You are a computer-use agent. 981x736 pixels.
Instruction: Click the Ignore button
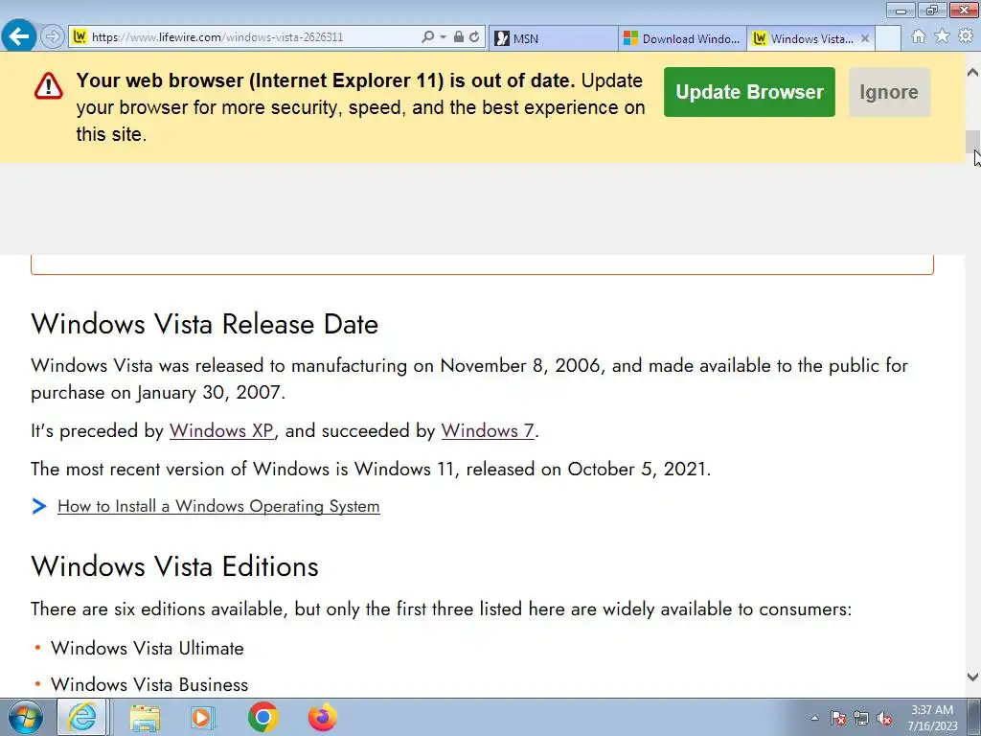tap(889, 92)
